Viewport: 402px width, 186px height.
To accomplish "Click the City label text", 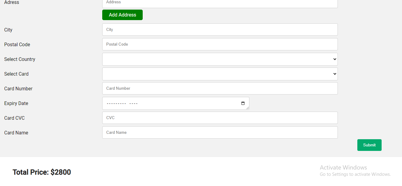I will [8, 30].
